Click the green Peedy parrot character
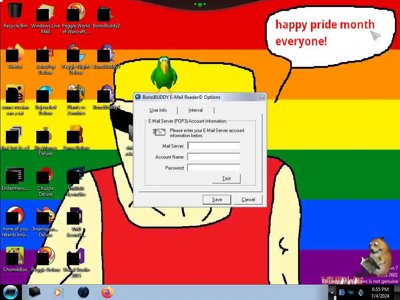The image size is (400, 300). coord(164,75)
